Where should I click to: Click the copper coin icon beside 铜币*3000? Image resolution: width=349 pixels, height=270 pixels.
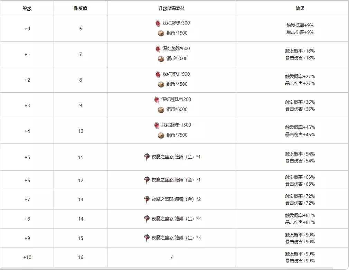[x=161, y=59]
